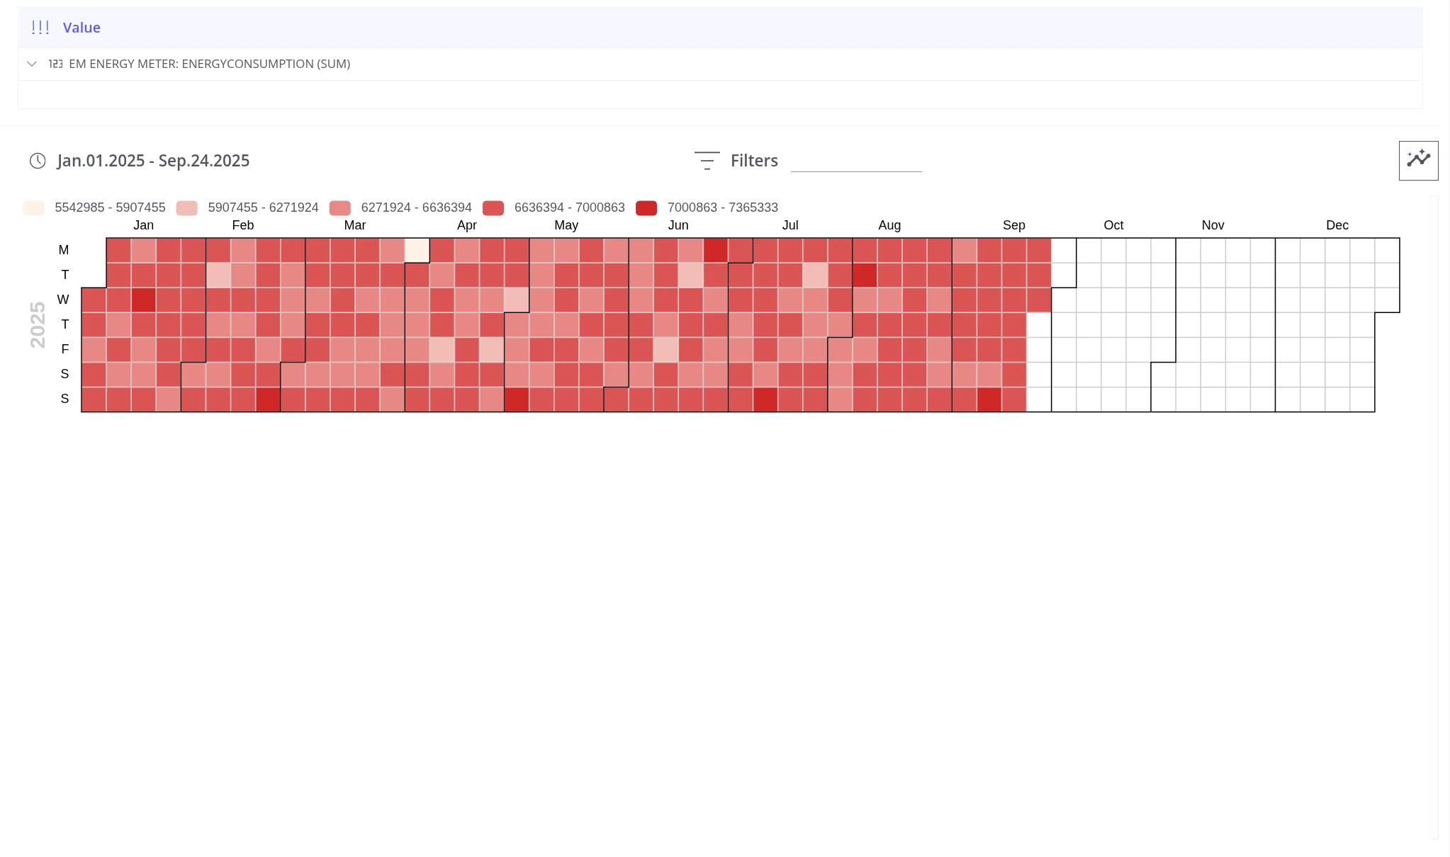Click the sparkle chart insights icon

pos(1418,160)
